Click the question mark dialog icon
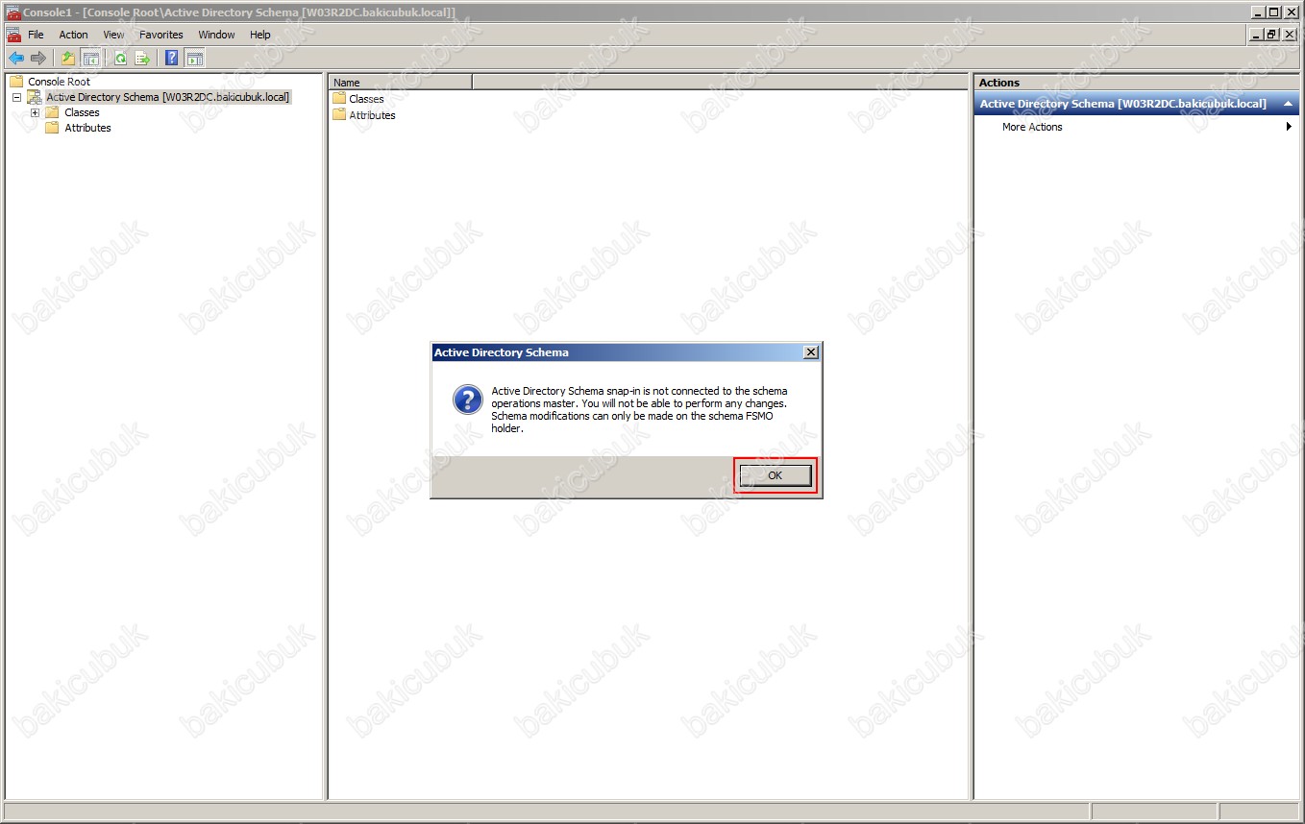 click(468, 400)
